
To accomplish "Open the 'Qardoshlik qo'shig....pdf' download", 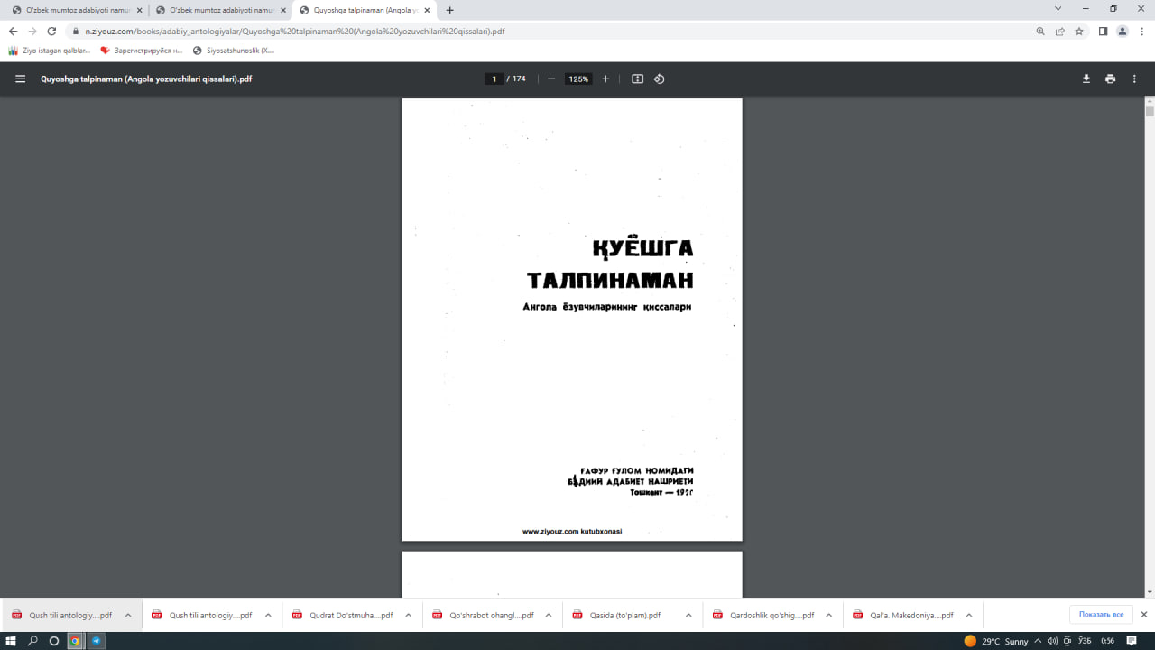I will click(x=772, y=615).
